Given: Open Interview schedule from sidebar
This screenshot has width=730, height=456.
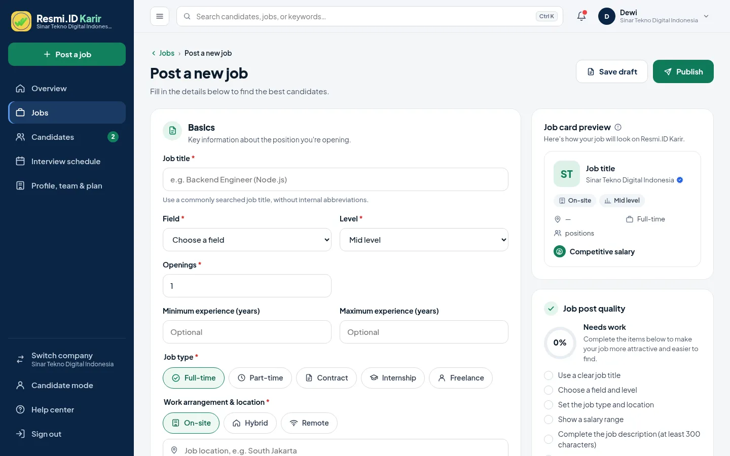Looking at the screenshot, I should tap(67, 161).
